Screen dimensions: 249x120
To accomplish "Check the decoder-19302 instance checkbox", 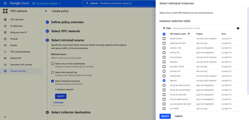I will [164, 67].
